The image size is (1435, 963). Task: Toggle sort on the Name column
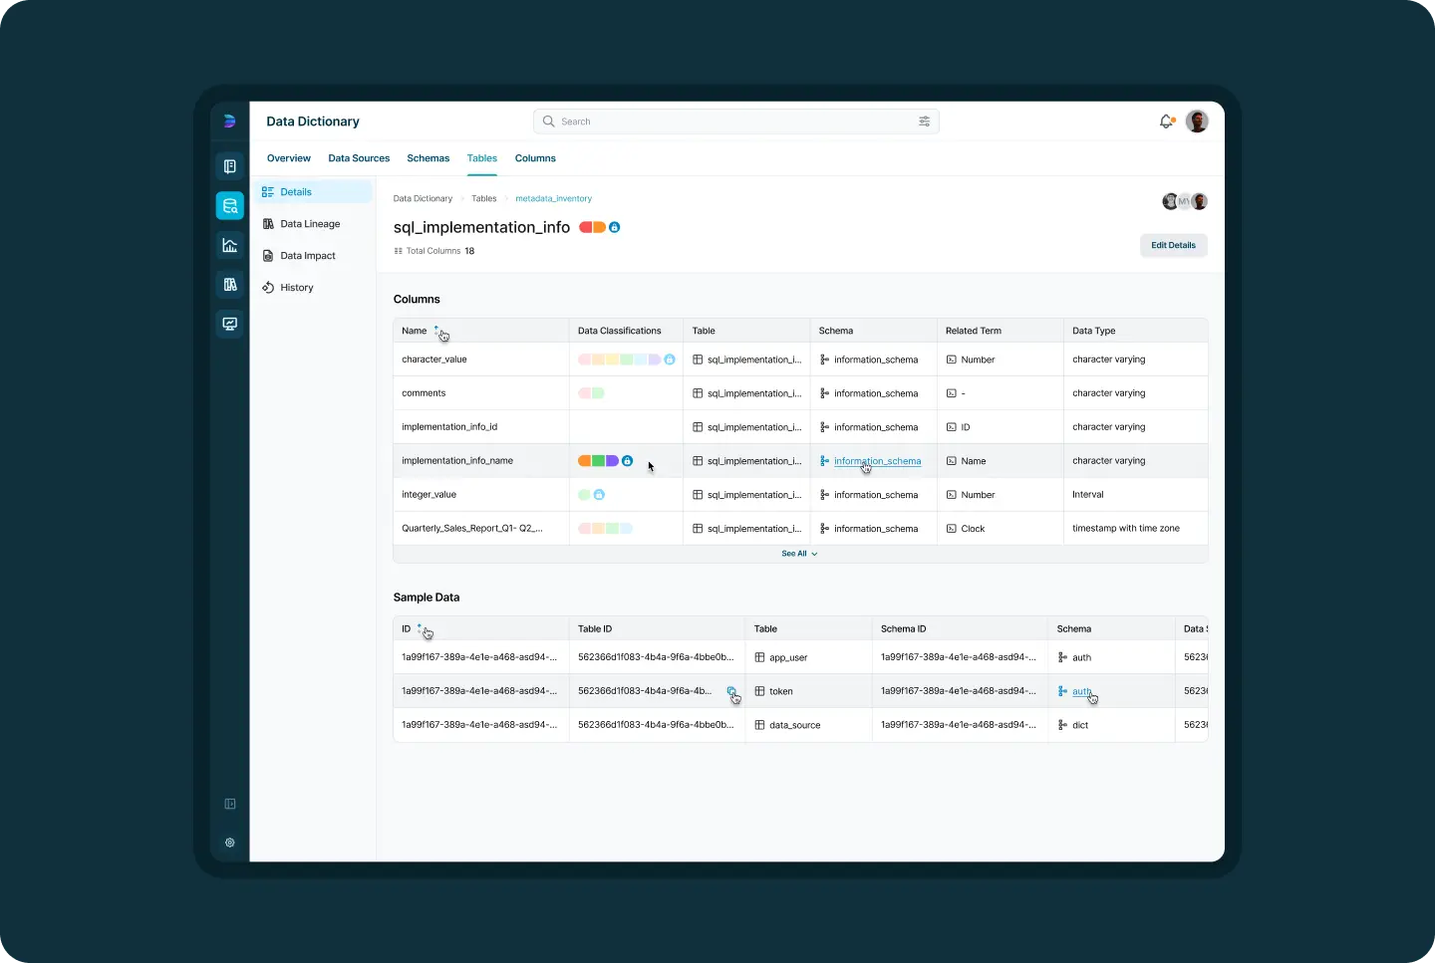[x=436, y=330]
